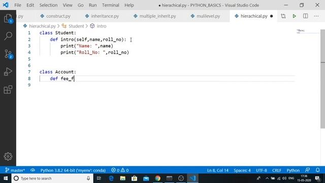Open the Help menu
Screen dimensions: 325x183
click(x=129, y=5)
